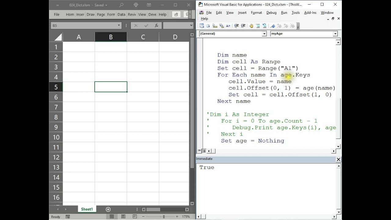Open the myAge procedure dropdown
391x220 pixels.
(x=335, y=34)
